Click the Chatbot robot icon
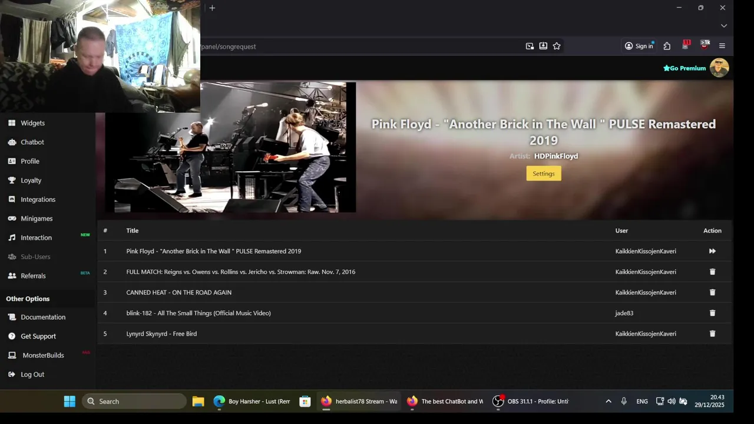 point(12,142)
